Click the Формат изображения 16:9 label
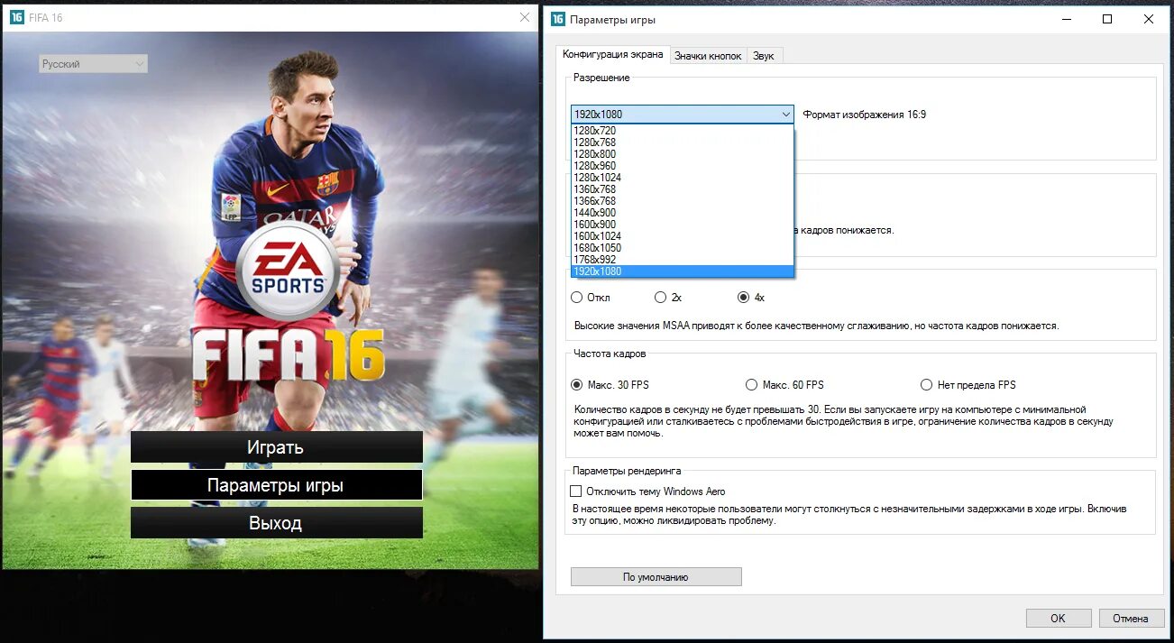Image resolution: width=1174 pixels, height=643 pixels. [864, 115]
